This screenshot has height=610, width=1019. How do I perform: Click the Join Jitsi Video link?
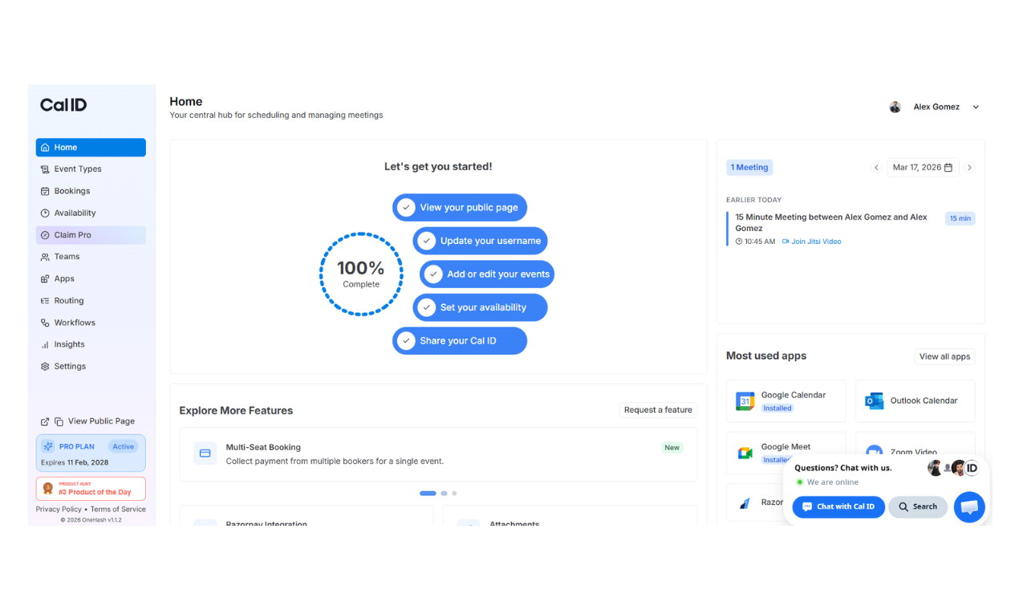pos(815,242)
